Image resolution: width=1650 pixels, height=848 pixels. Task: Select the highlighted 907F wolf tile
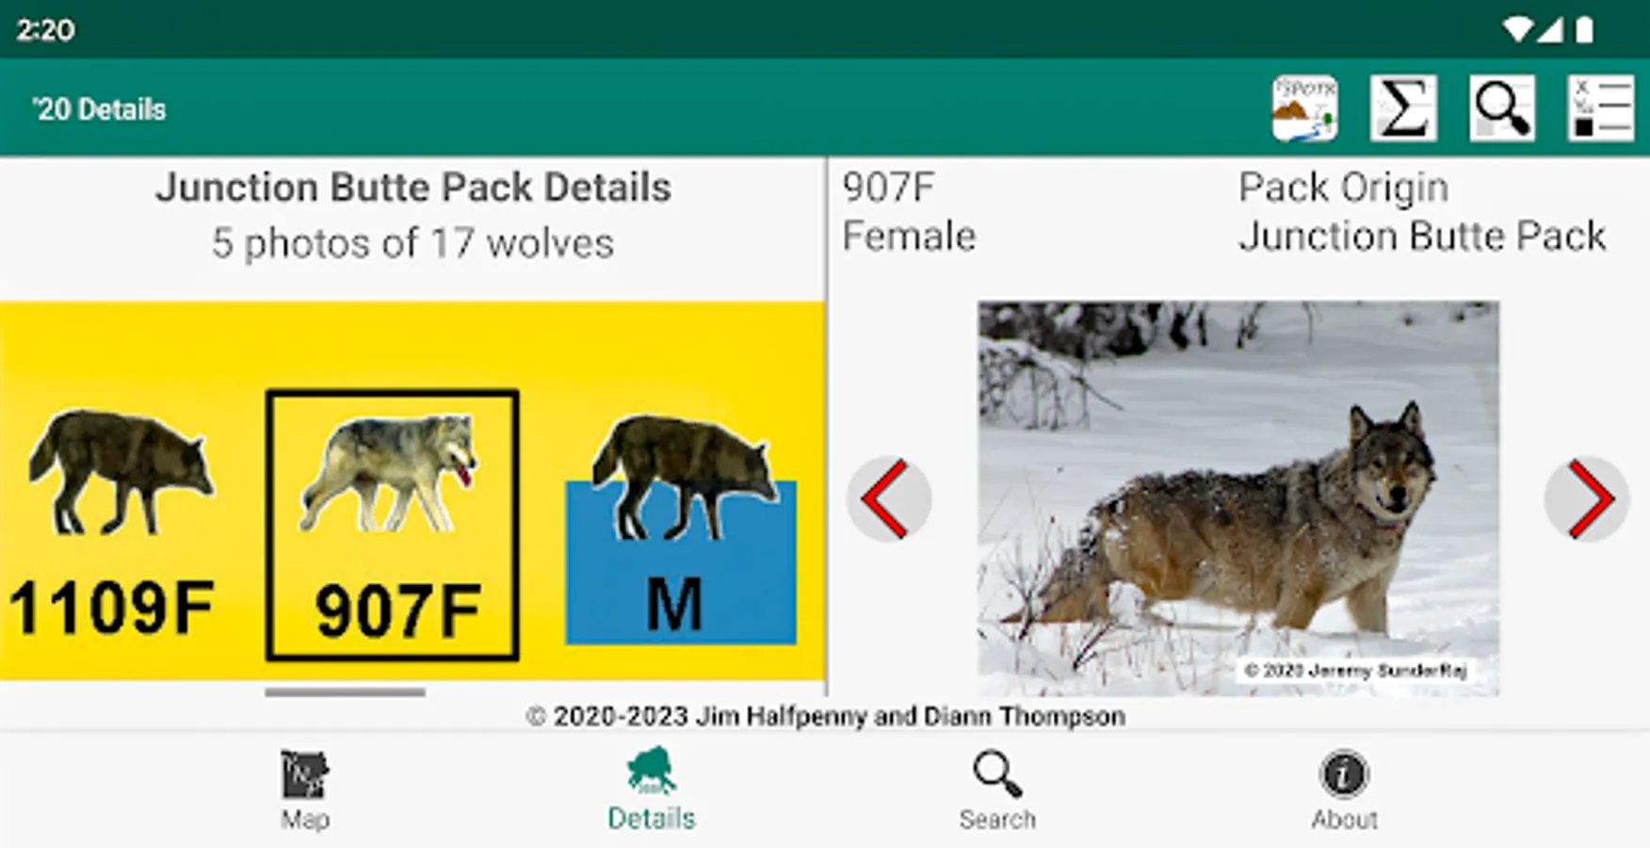pyautogui.click(x=392, y=525)
